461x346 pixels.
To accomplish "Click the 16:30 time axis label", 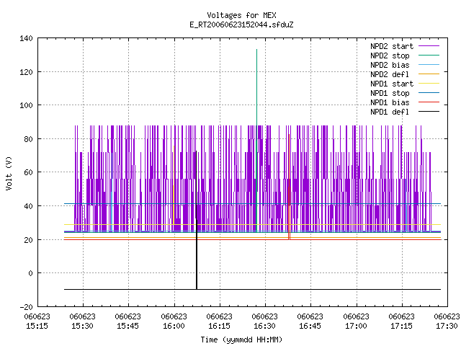I will [x=264, y=326].
